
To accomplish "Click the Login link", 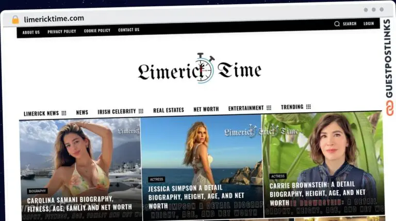I will coord(369,24).
